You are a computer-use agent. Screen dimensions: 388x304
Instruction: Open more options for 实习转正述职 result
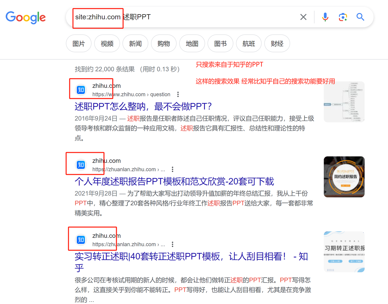click(172, 244)
